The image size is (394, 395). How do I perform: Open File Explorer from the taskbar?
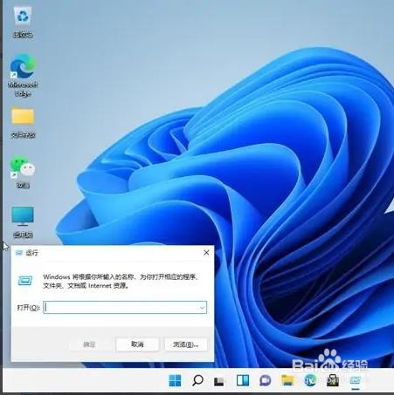tap(287, 380)
